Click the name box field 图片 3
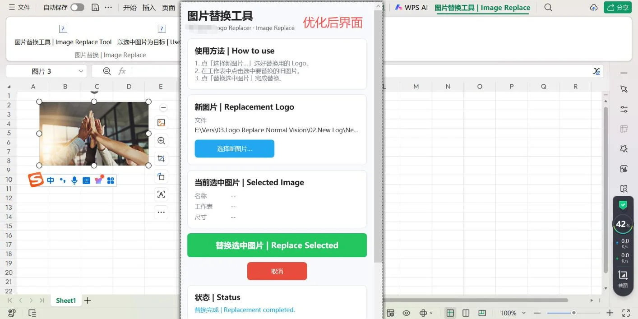 click(42, 71)
